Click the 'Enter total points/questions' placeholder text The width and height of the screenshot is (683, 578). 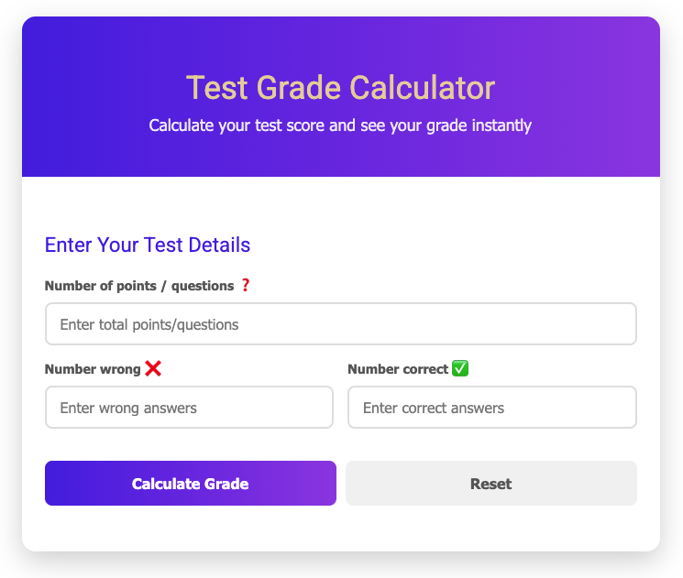[149, 325]
